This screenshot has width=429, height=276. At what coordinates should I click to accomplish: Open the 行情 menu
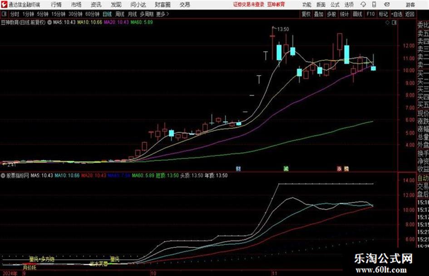[x=56, y=5]
